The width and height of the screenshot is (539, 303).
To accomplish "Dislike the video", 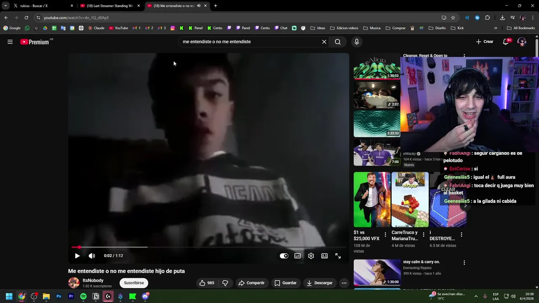I will (225, 283).
